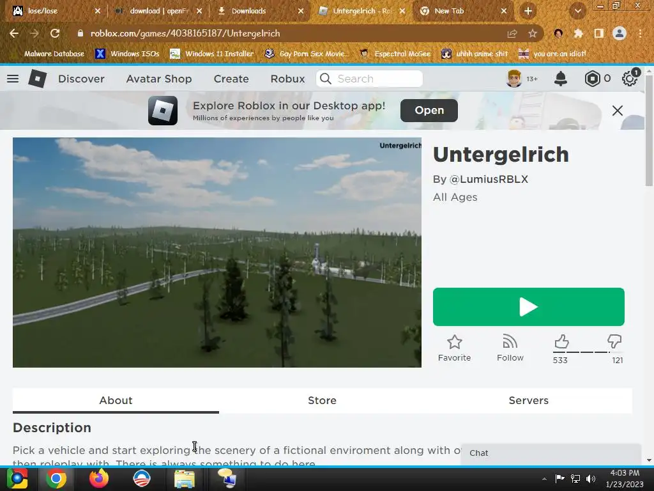Click the browser forward arrow
This screenshot has height=491, width=654.
[34, 33]
